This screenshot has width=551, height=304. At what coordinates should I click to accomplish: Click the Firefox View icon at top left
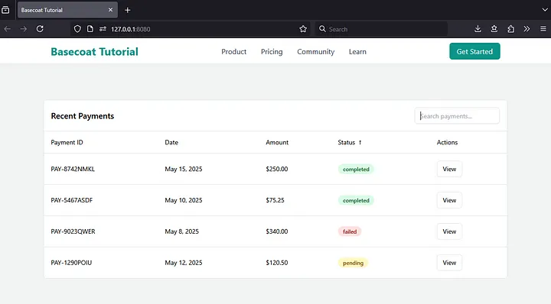click(x=5, y=10)
